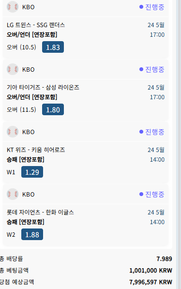The width and height of the screenshot is (181, 289).
Task: Click baseball icon for LG 트윈스 match
Action: tap(13, 7)
